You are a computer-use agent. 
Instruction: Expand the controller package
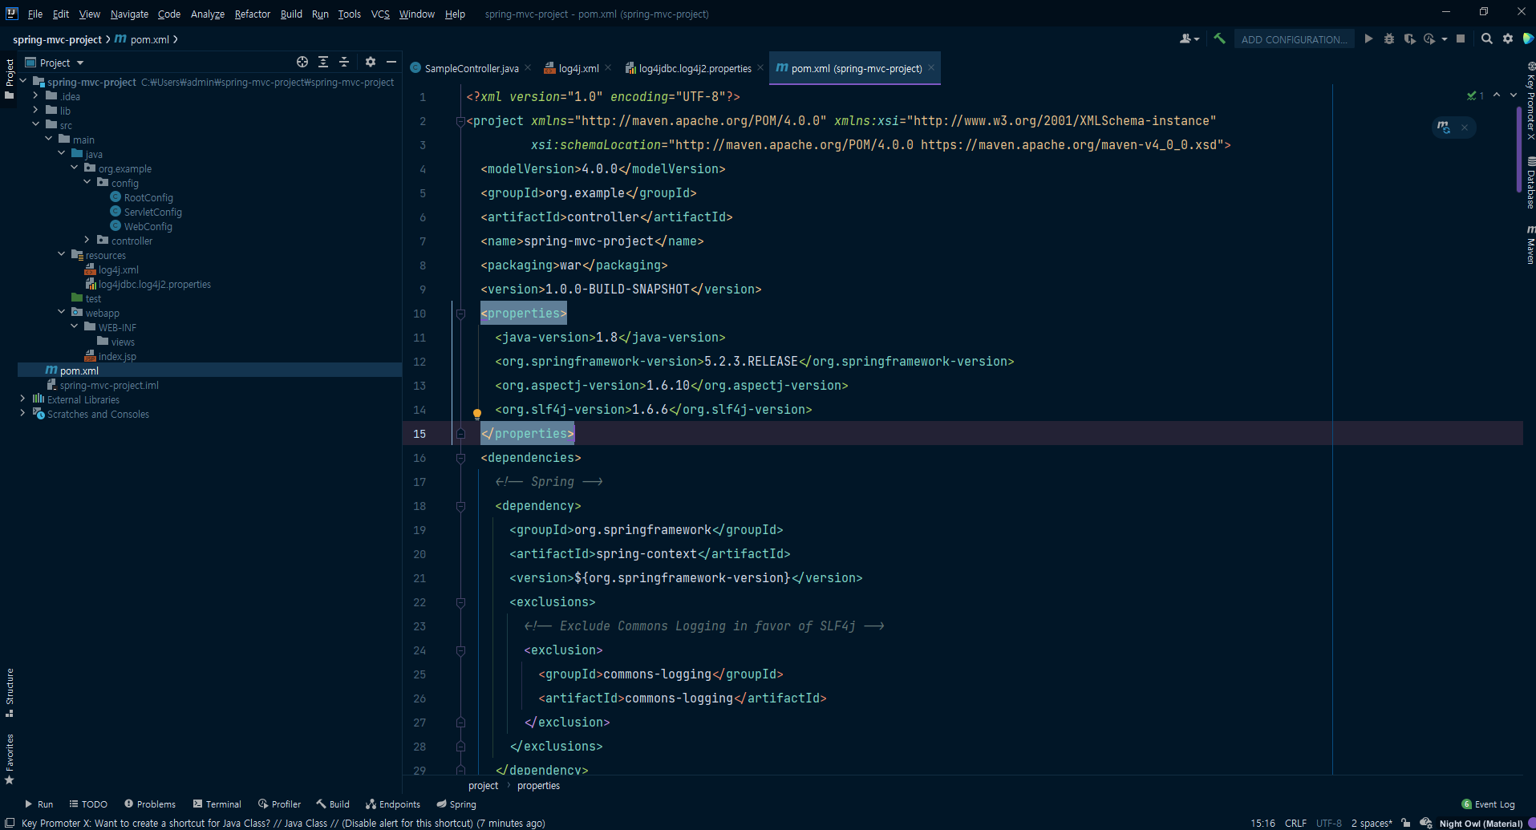coord(87,240)
